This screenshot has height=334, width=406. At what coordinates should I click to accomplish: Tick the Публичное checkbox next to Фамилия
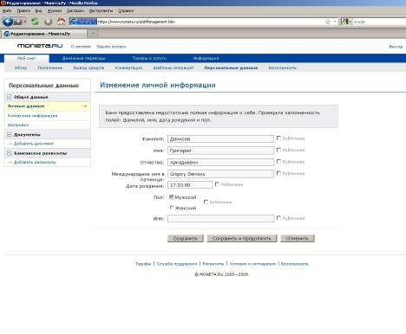click(278, 138)
